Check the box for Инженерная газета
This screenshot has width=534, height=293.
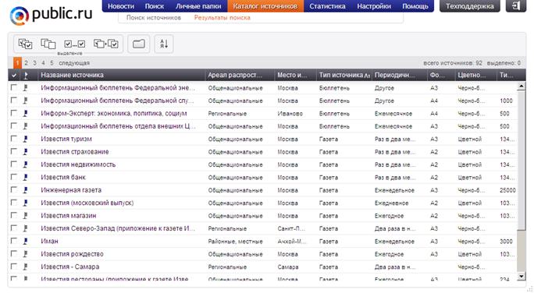13,189
